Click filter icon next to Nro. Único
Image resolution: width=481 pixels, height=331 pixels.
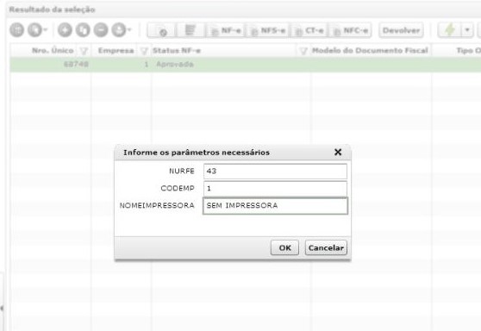84,51
